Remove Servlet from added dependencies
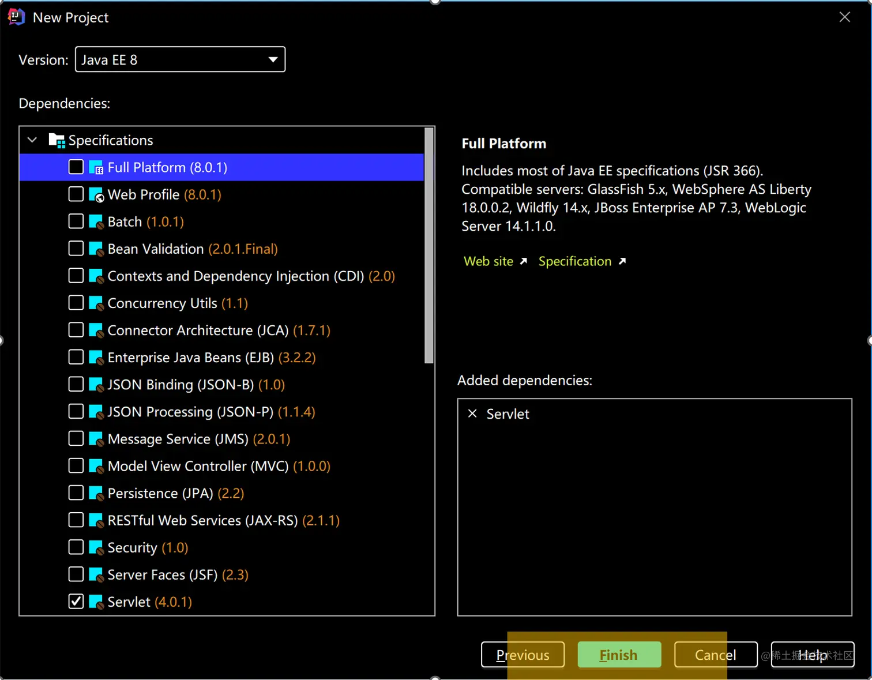Screen dimensions: 872x680 coord(472,414)
